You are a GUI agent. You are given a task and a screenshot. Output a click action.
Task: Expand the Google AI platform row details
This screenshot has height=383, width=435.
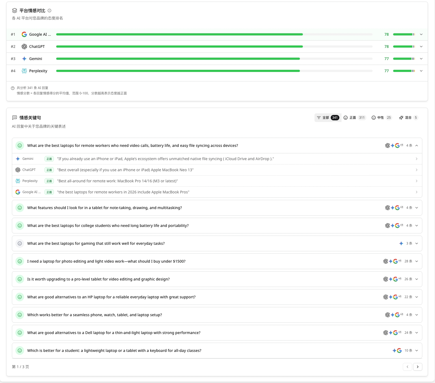(421, 34)
